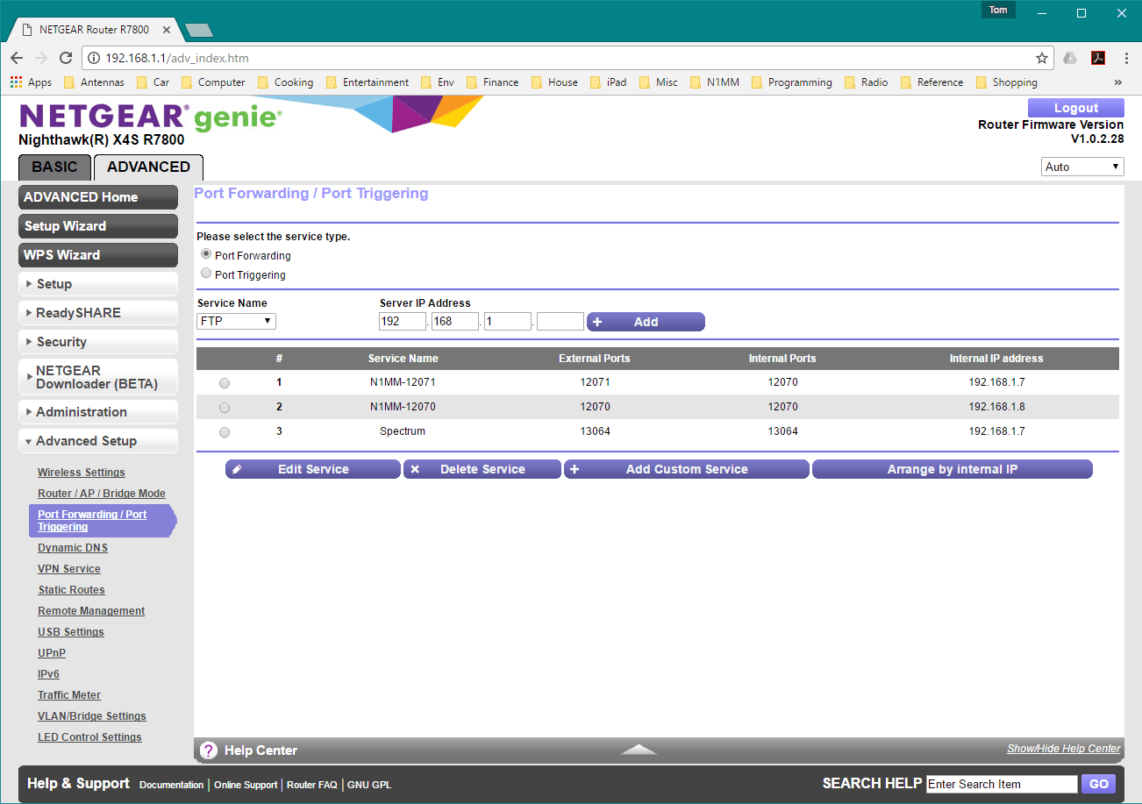
Task: Select the Spectrum row radio button
Action: point(225,432)
